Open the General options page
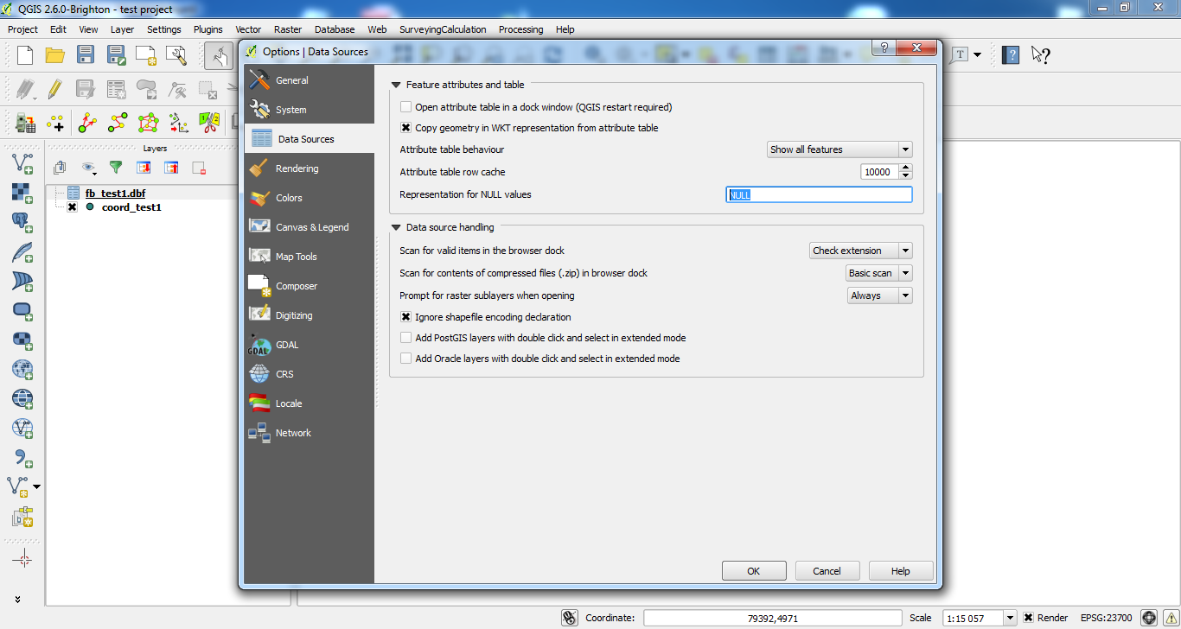Image resolution: width=1181 pixels, height=629 pixels. click(x=291, y=80)
